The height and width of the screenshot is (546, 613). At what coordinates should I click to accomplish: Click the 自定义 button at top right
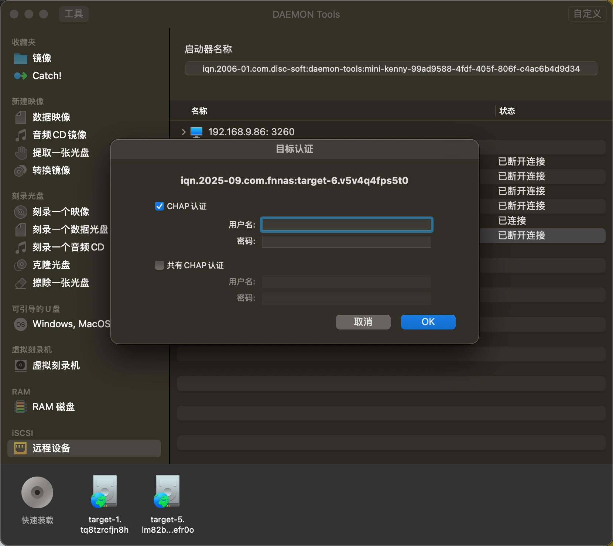pos(587,14)
